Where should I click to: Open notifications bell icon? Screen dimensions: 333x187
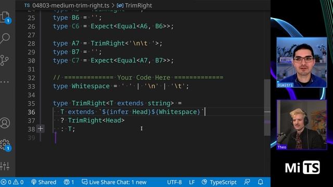261,182
